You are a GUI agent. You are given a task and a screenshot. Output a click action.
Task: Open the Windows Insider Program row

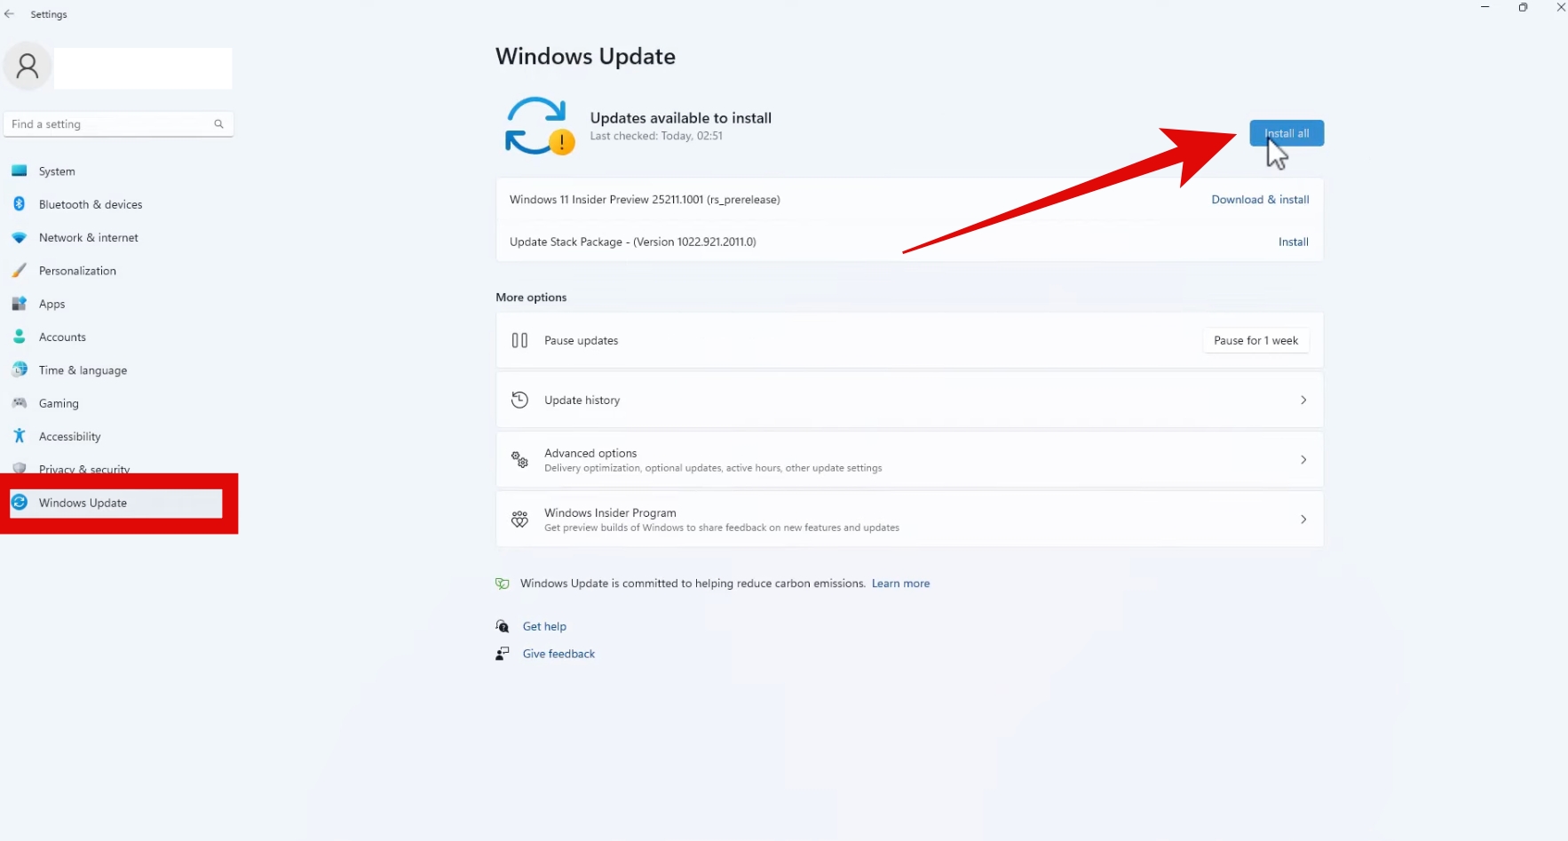click(x=909, y=520)
